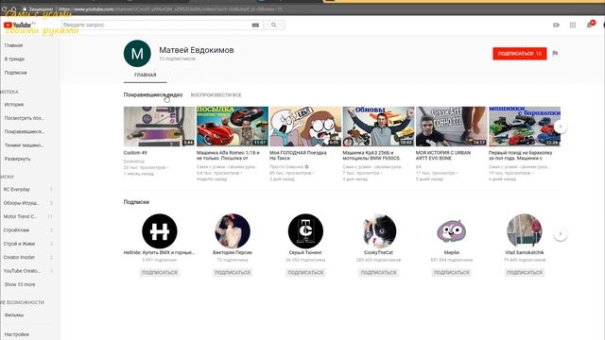This screenshot has height=340, width=605.
Task: Open the notifications bell icon
Action: [x=590, y=25]
